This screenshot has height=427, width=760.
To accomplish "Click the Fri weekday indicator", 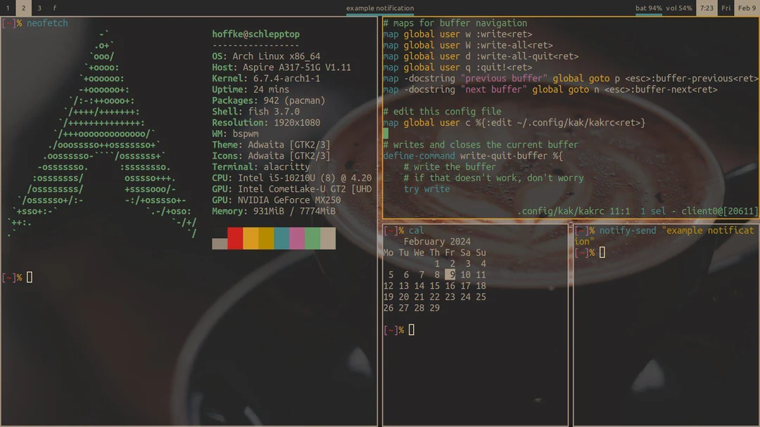I will [726, 8].
